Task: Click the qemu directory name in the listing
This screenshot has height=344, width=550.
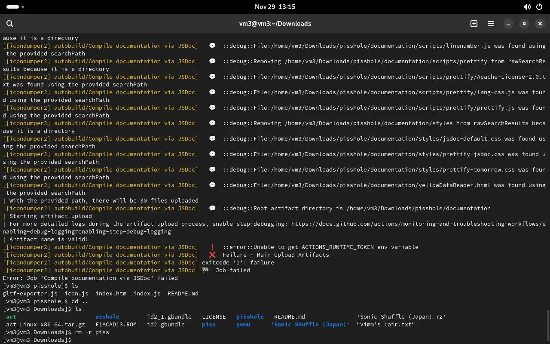Action: click(x=243, y=324)
